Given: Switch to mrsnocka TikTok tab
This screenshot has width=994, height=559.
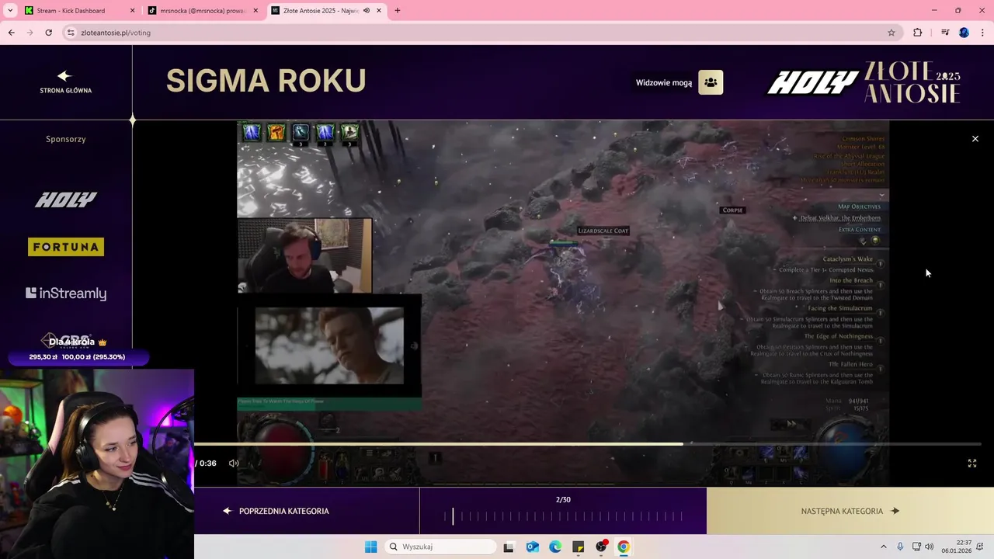Looking at the screenshot, I should [203, 11].
